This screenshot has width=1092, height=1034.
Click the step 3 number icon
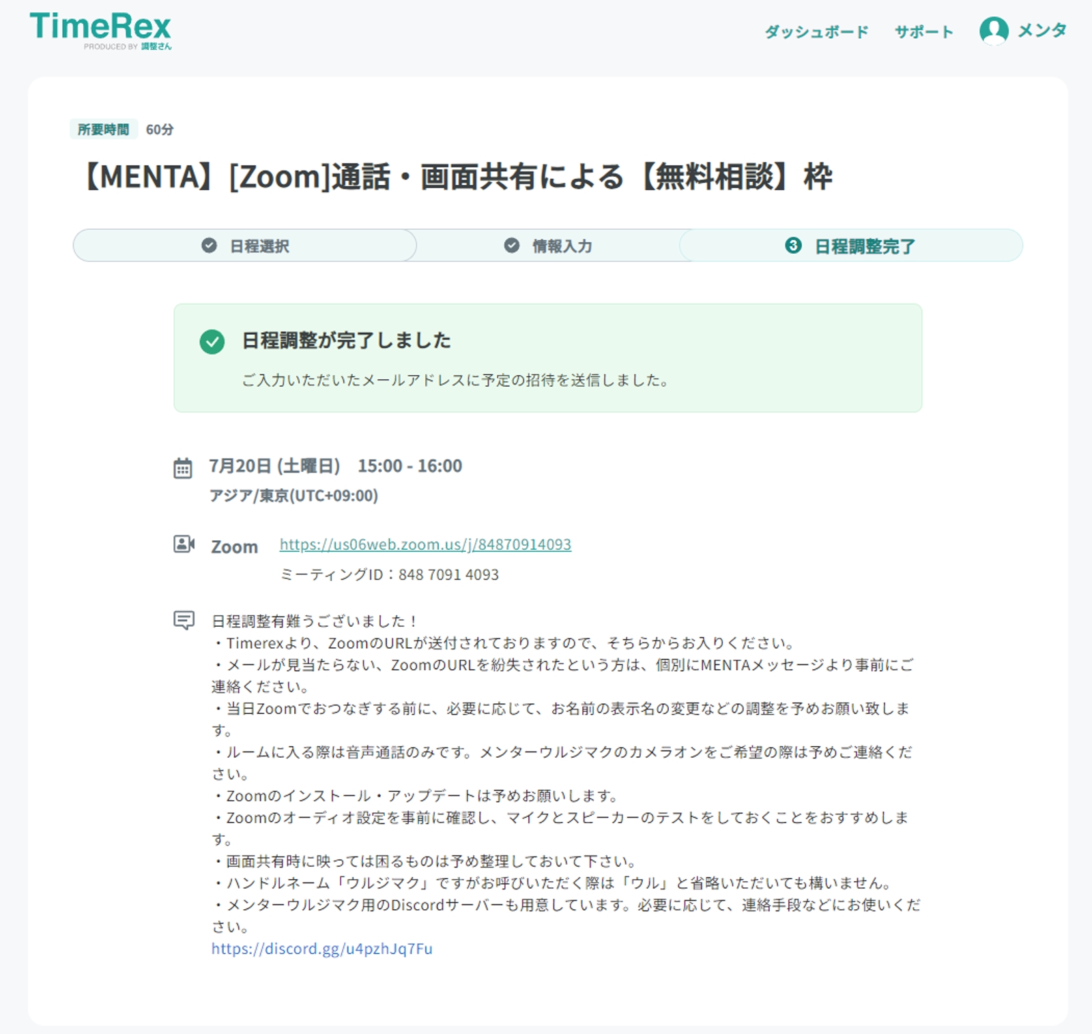[x=793, y=246]
